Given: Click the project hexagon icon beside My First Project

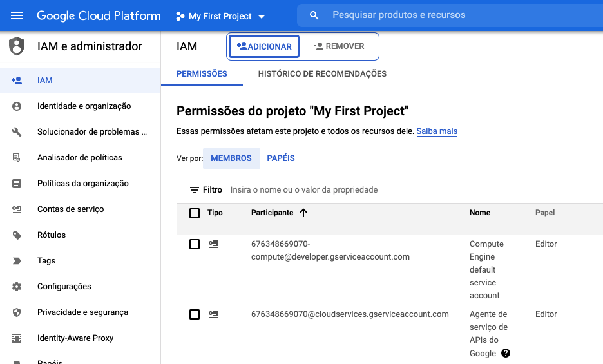Looking at the screenshot, I should coord(180,16).
